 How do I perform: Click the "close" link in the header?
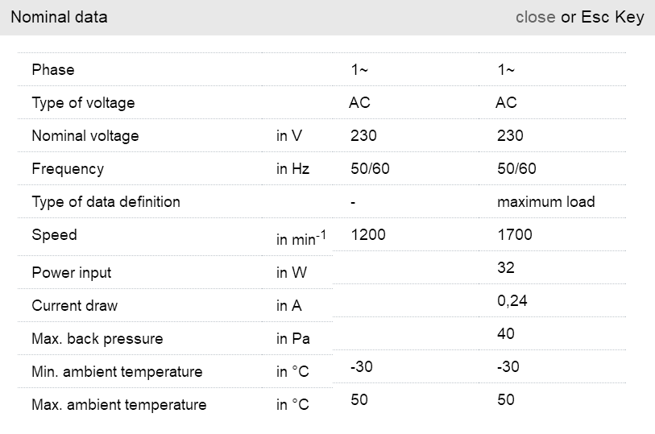535,17
